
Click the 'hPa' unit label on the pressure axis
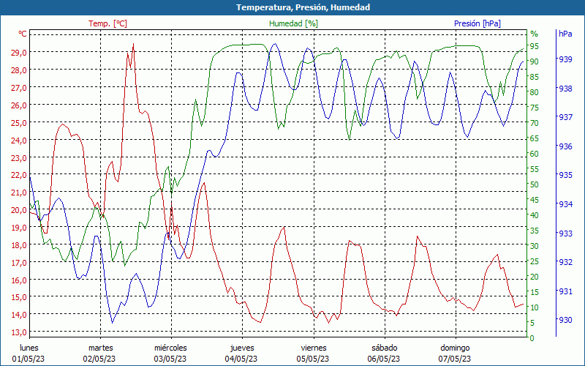pyautogui.click(x=565, y=34)
